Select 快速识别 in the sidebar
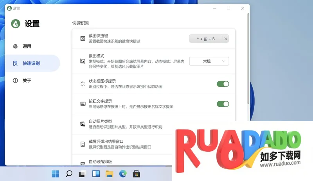This screenshot has height=181, width=313. (x=31, y=63)
